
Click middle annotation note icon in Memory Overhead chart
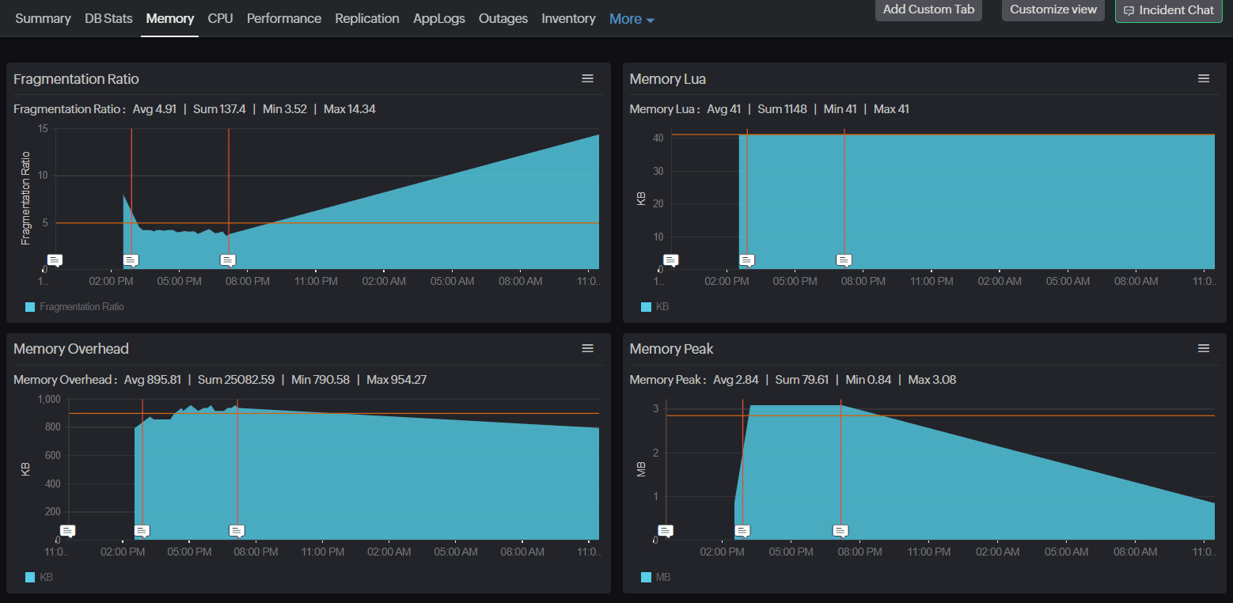coord(142,530)
